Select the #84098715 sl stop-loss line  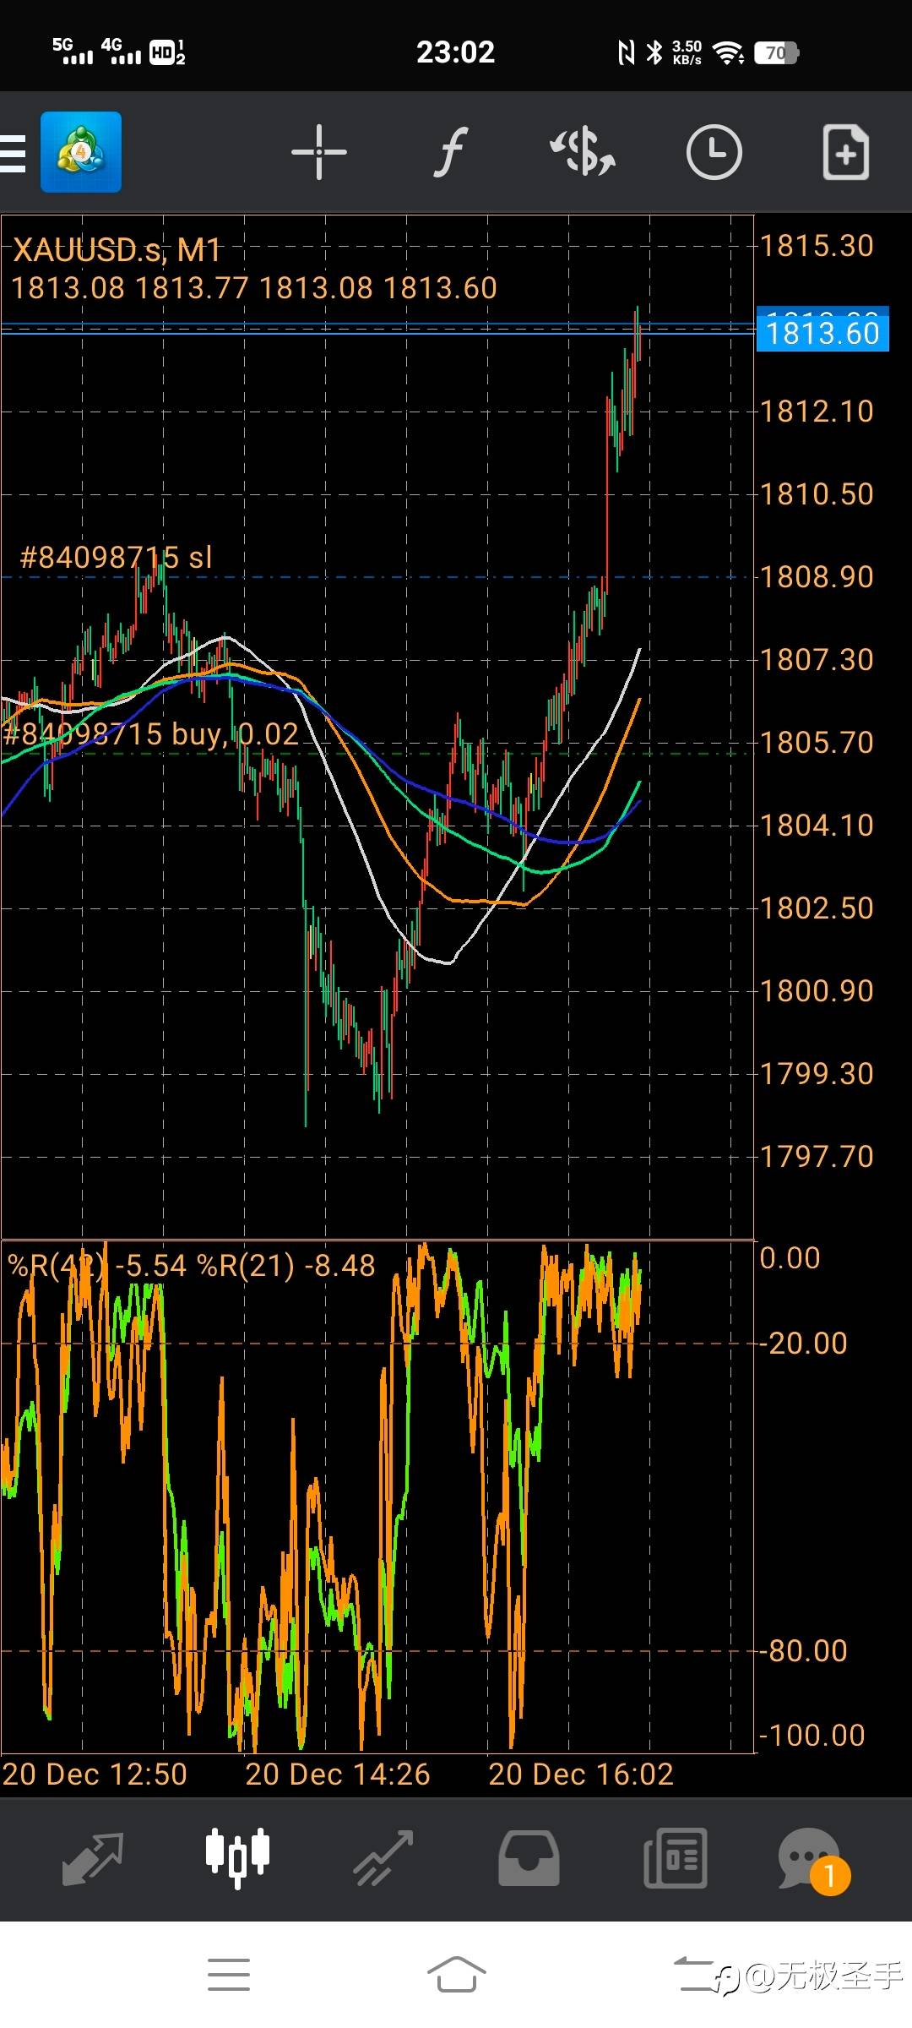(x=116, y=558)
